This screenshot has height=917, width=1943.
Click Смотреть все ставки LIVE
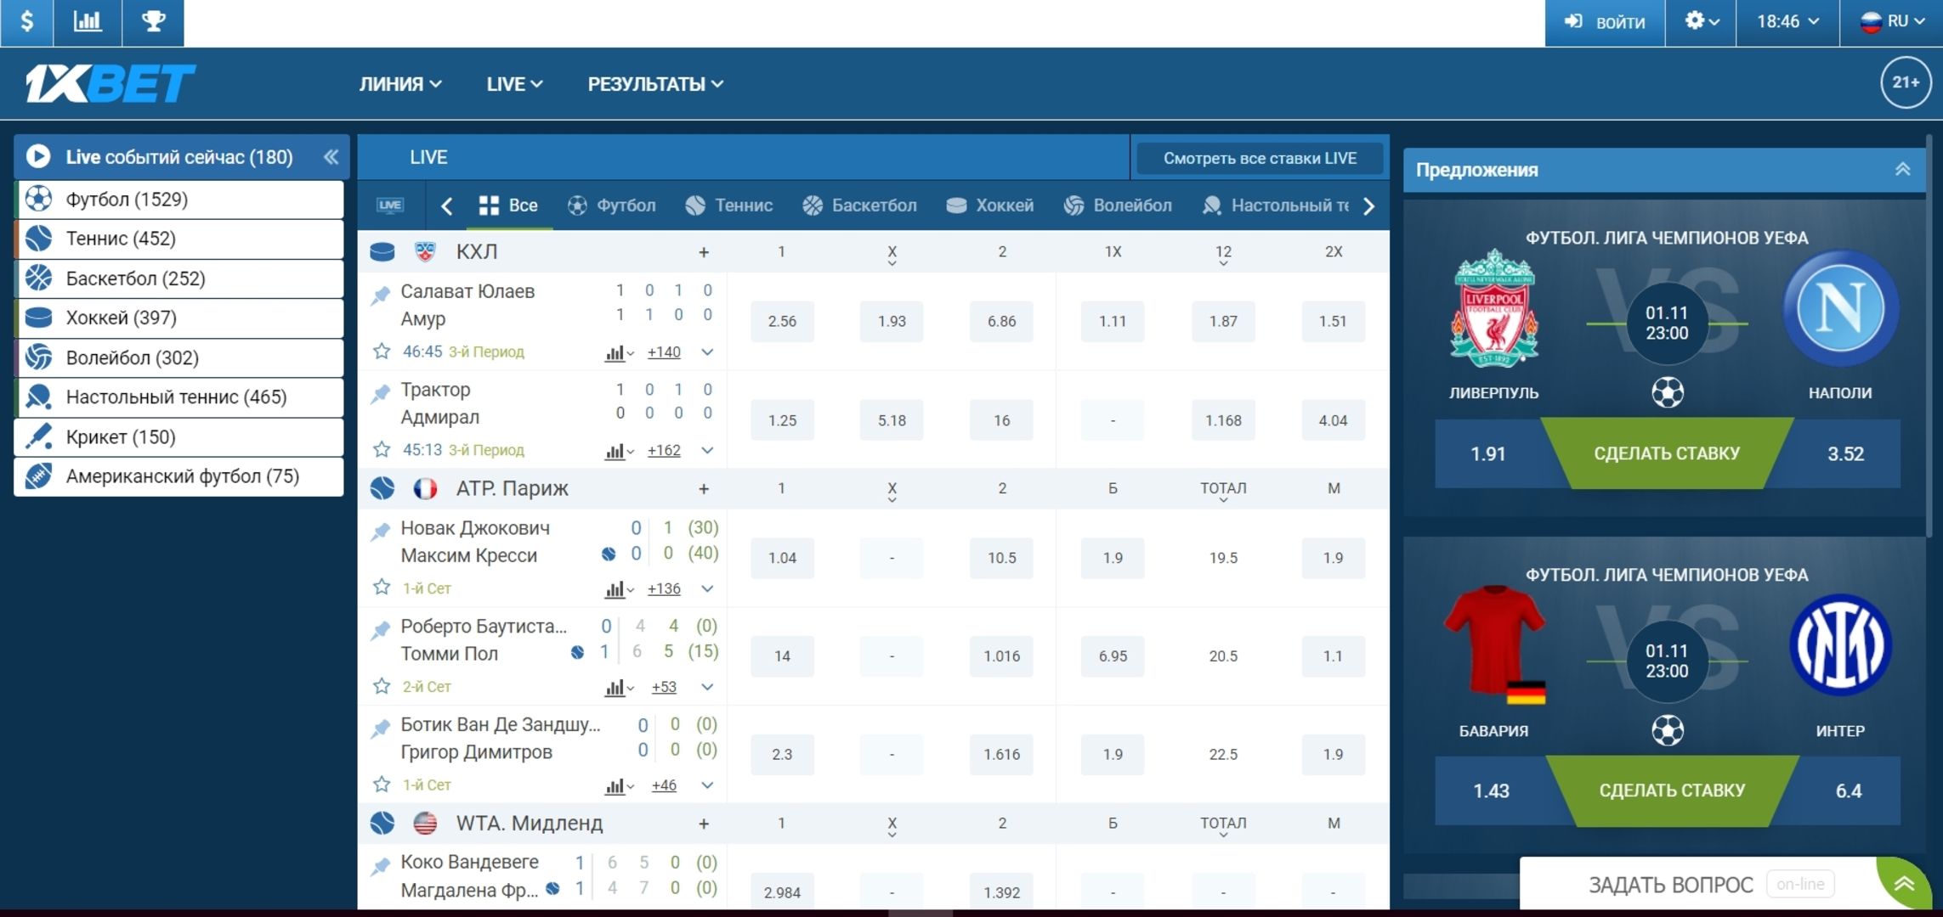click(1260, 158)
